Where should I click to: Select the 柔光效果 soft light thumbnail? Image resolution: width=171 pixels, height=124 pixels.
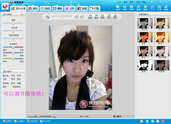coord(162,51)
